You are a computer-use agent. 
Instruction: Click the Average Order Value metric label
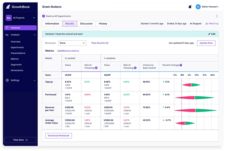51,121
